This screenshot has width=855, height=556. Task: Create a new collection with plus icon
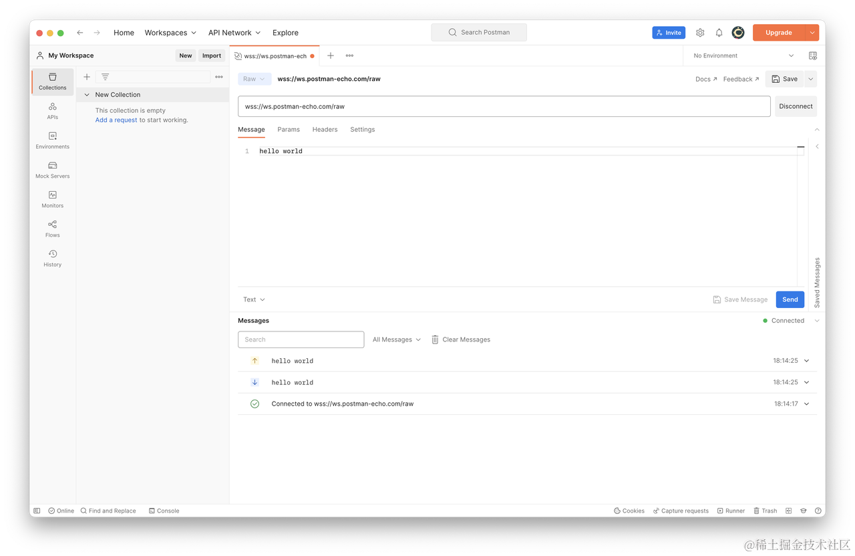point(87,77)
